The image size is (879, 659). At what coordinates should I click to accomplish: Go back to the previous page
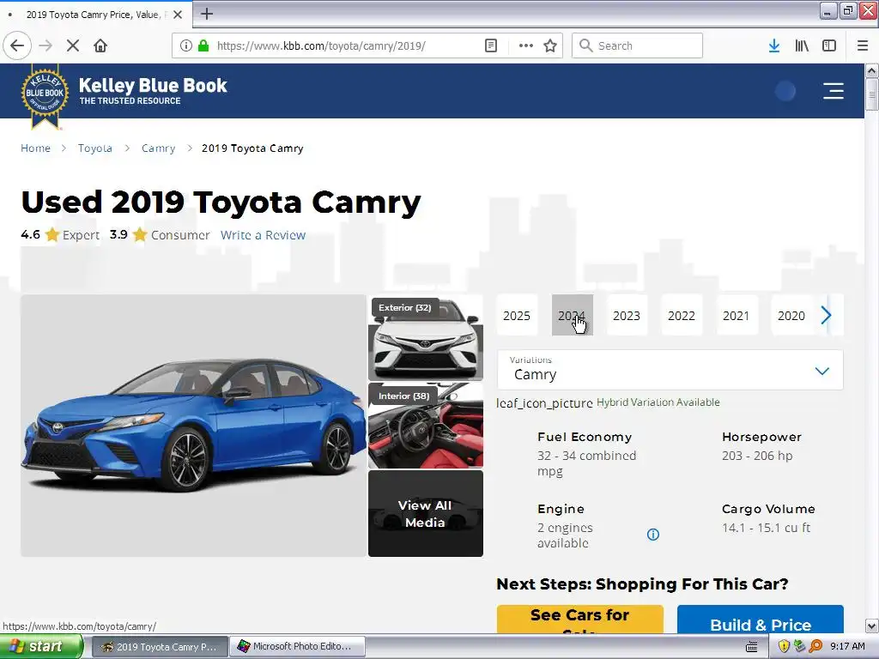point(17,45)
